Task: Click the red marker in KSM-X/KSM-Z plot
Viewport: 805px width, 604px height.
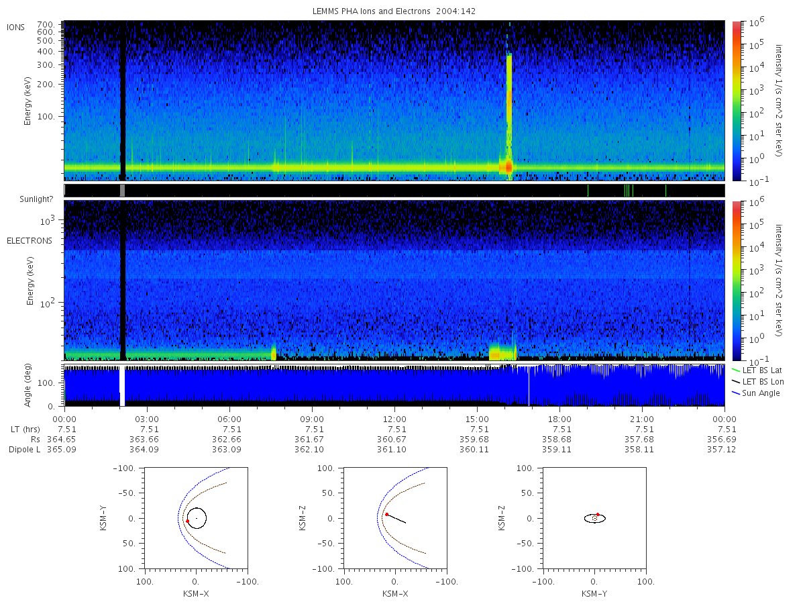Action: pyautogui.click(x=386, y=514)
